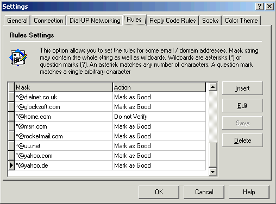Select the *@rocketmail.com mask cell

[64, 136]
